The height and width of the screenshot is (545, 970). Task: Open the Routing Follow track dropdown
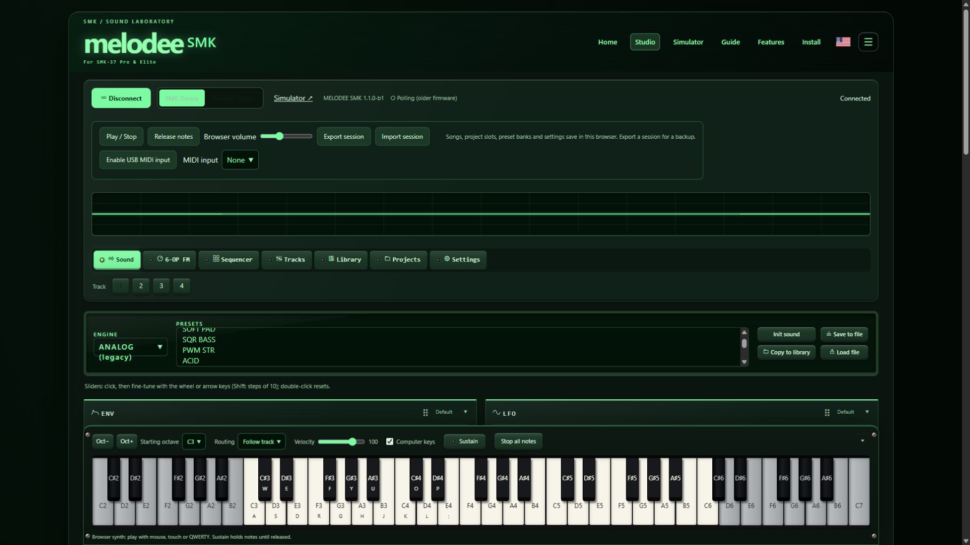click(261, 442)
